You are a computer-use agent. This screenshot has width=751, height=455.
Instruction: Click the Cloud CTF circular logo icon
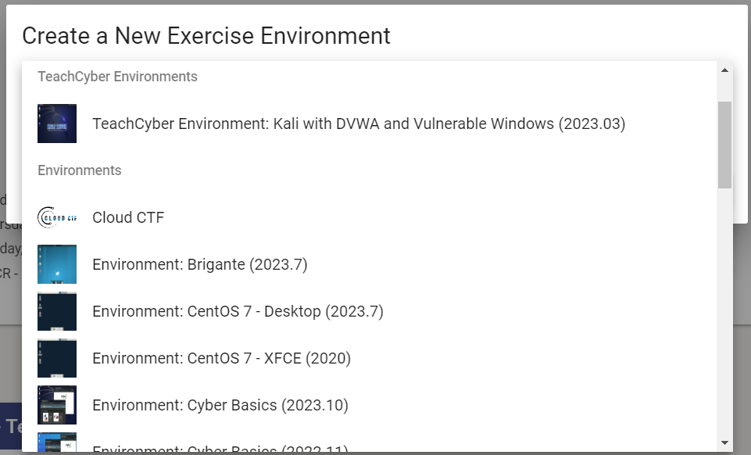(x=57, y=217)
